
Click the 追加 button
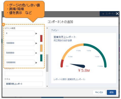[x=111, y=92]
